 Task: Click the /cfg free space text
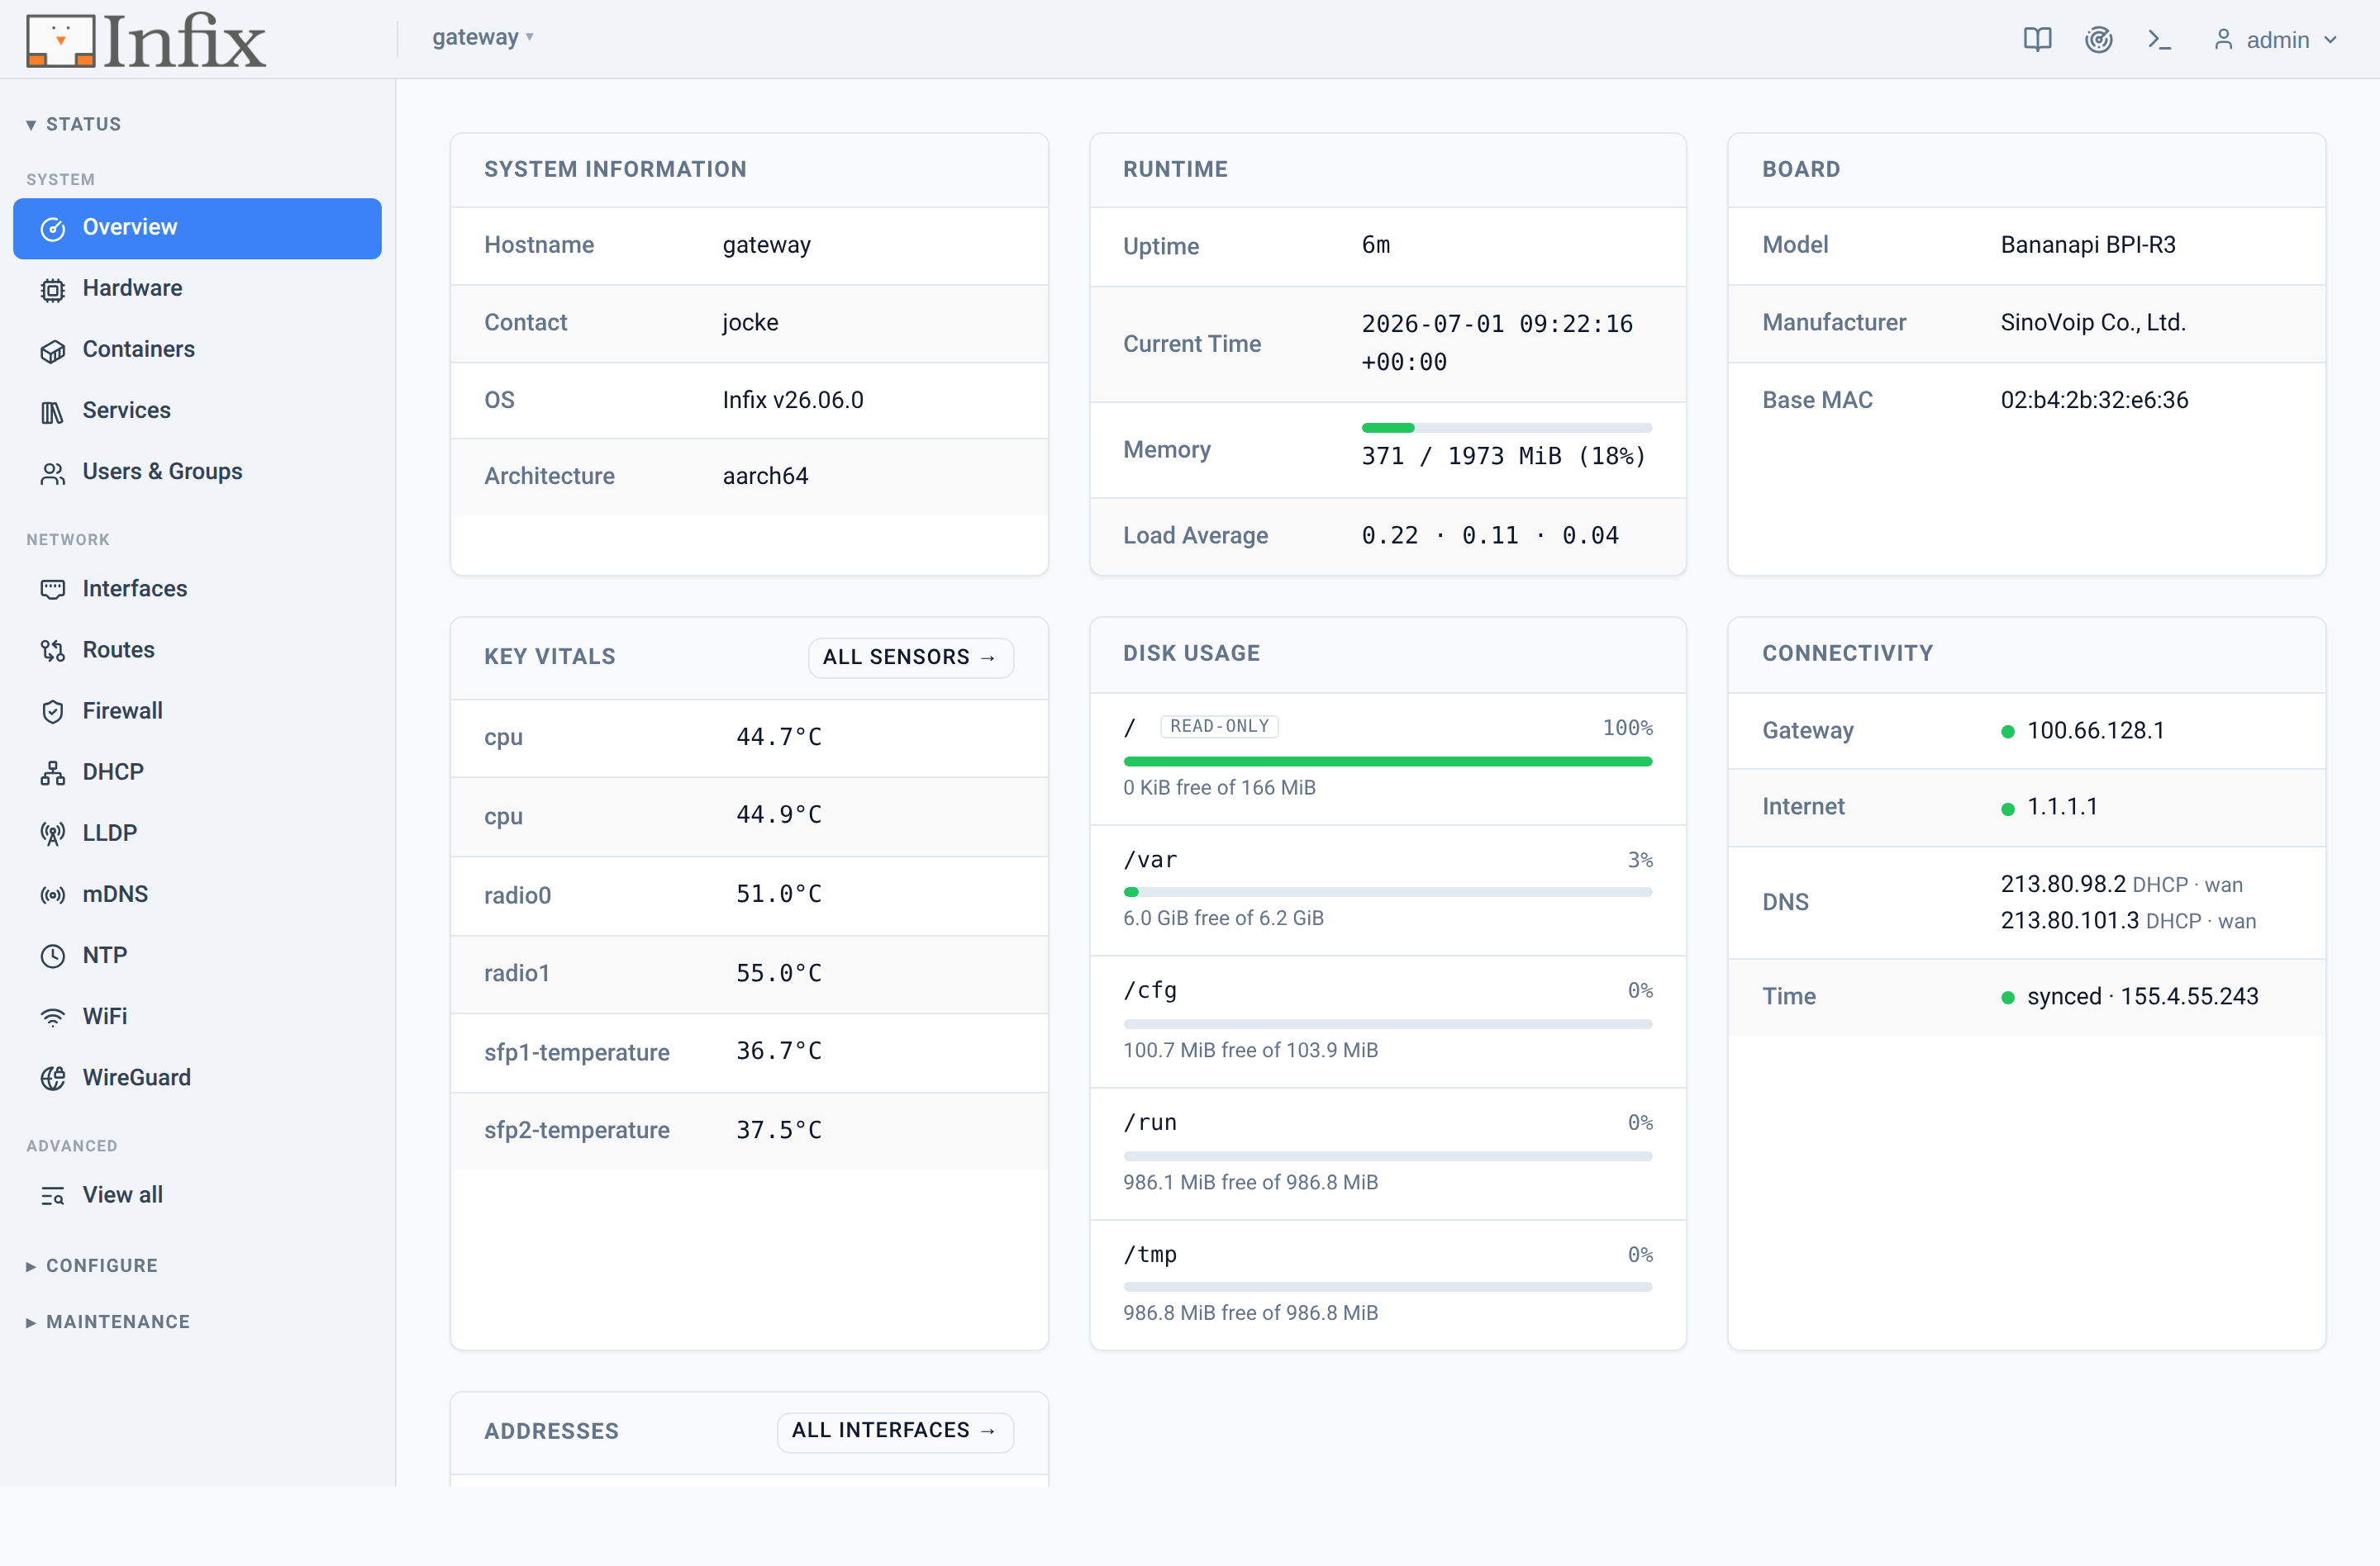tap(1250, 1051)
